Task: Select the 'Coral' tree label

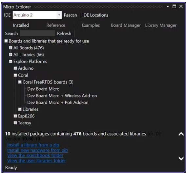Action: [23, 75]
